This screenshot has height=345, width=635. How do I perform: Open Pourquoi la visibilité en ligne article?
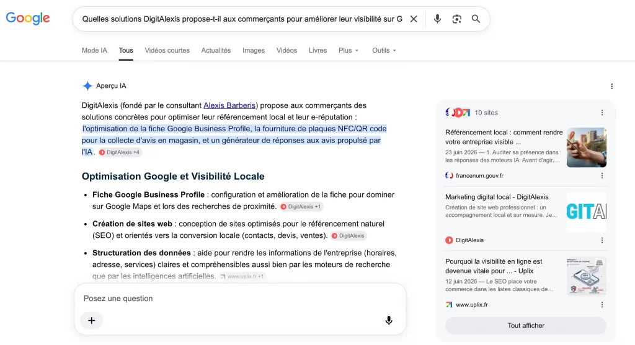(x=494, y=266)
